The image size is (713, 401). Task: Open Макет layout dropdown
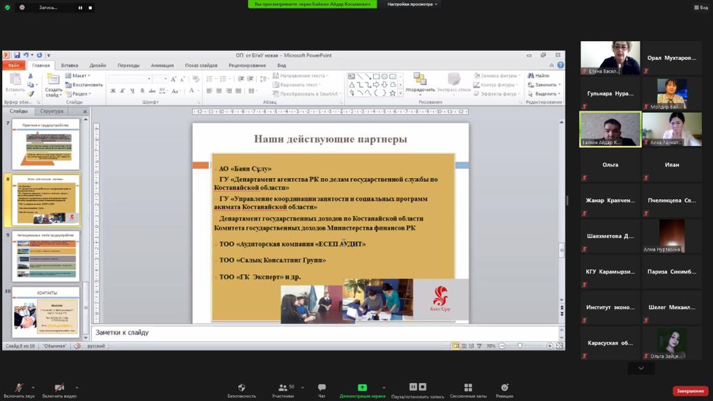(x=78, y=75)
